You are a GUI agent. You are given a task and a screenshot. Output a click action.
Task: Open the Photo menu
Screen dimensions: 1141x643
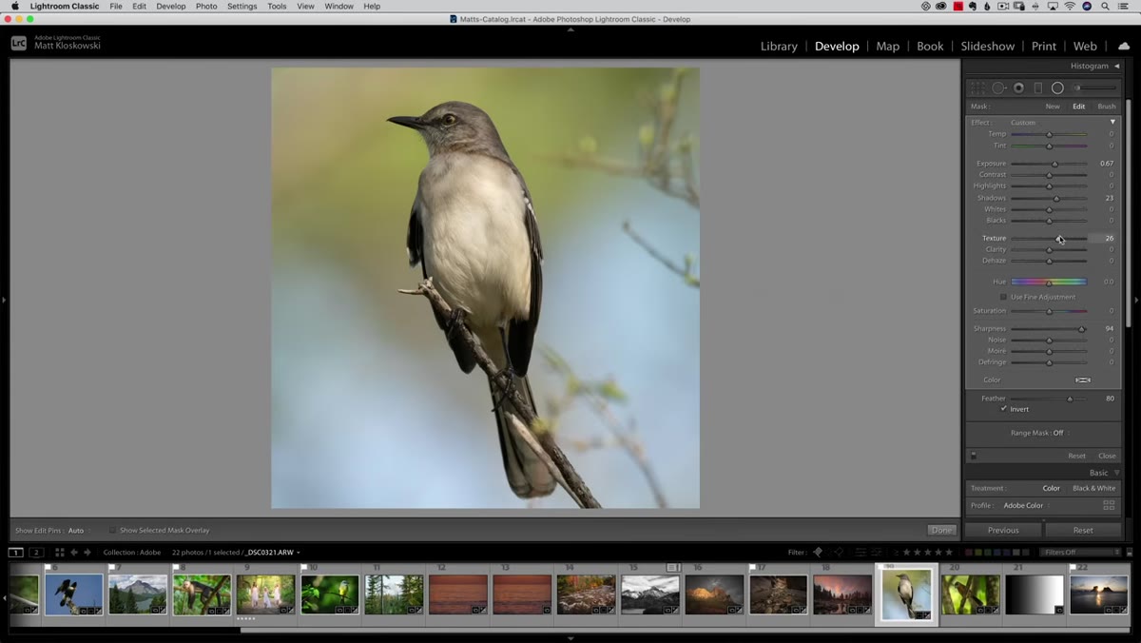(206, 7)
